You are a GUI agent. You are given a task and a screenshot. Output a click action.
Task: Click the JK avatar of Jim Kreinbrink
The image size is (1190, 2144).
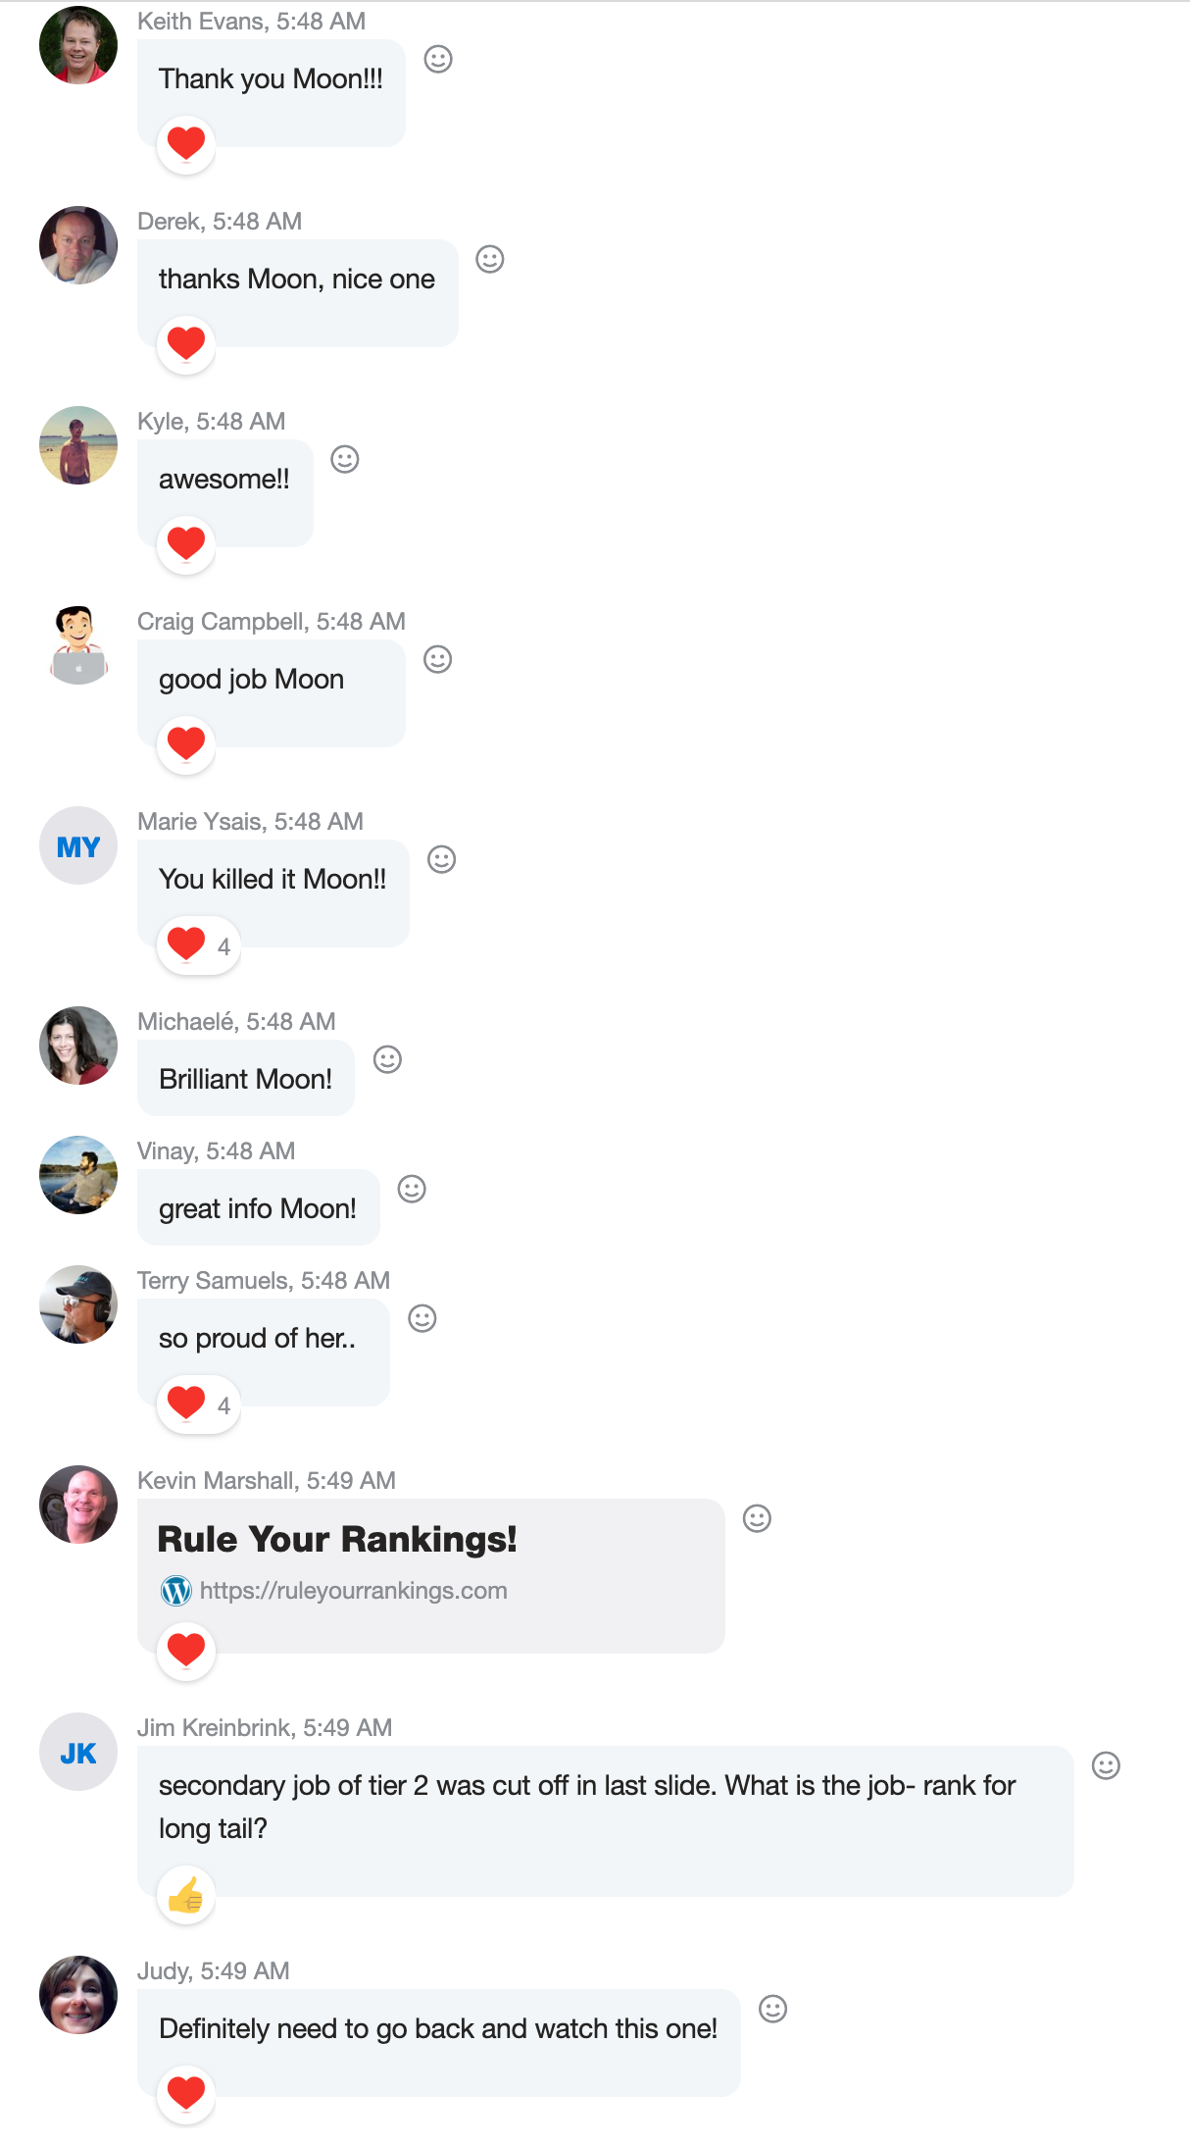pyautogui.click(x=78, y=1752)
